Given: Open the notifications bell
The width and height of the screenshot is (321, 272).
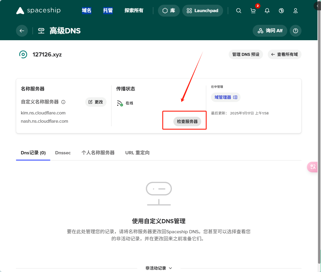Looking at the screenshot, I should (267, 11).
